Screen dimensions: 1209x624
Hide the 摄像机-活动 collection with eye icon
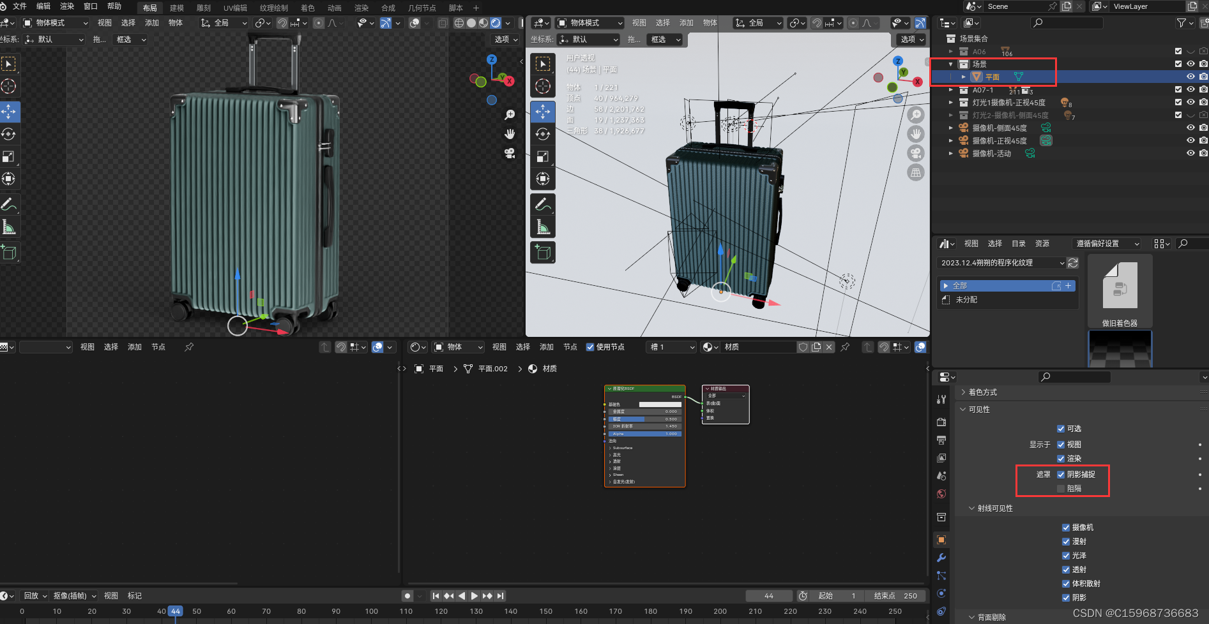click(x=1190, y=153)
